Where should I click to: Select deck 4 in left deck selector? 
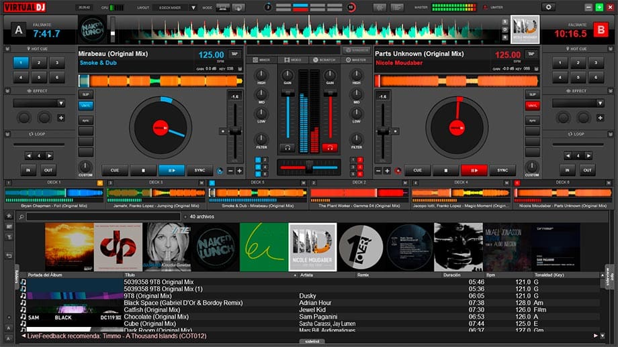265,167
